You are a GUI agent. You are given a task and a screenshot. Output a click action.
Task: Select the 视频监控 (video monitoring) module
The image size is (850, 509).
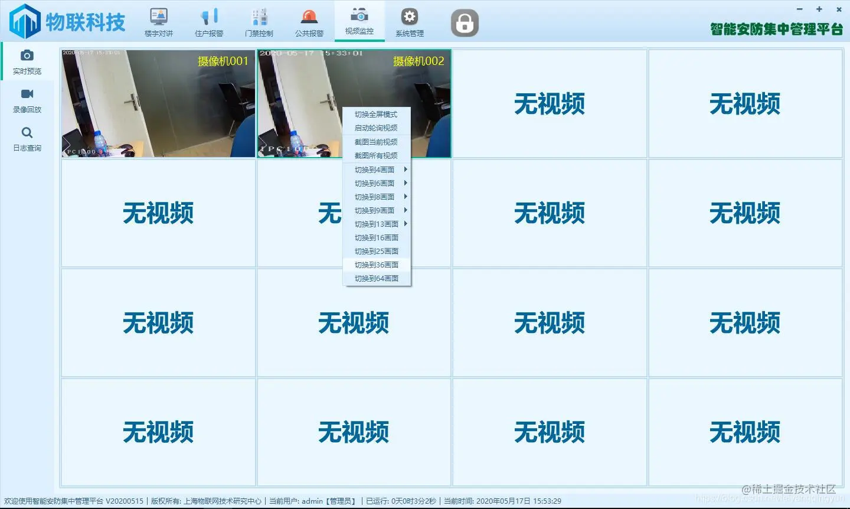pyautogui.click(x=359, y=21)
